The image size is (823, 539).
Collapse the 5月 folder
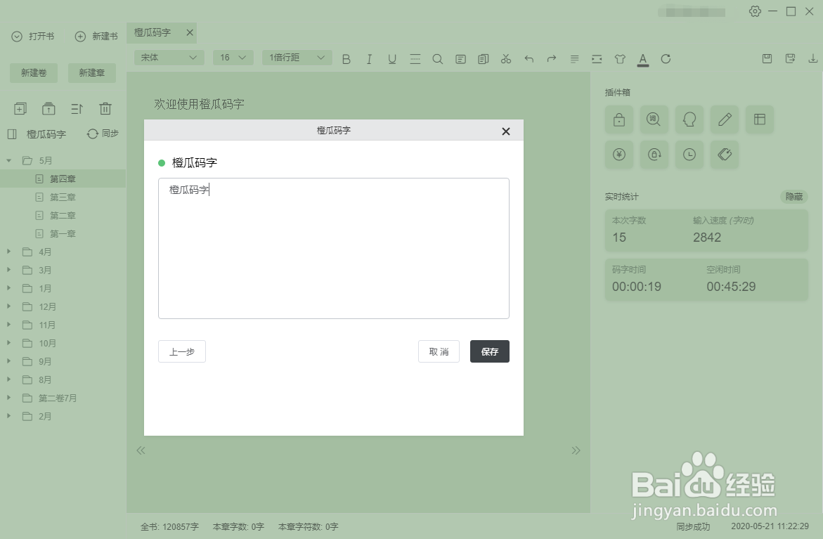point(9,161)
